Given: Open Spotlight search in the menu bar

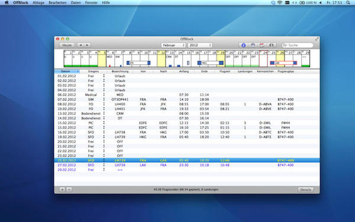Looking at the screenshot, I should (348, 3).
